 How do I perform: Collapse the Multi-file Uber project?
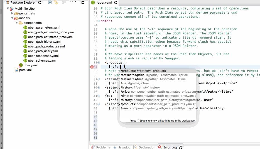pyautogui.click(x=8, y=8)
